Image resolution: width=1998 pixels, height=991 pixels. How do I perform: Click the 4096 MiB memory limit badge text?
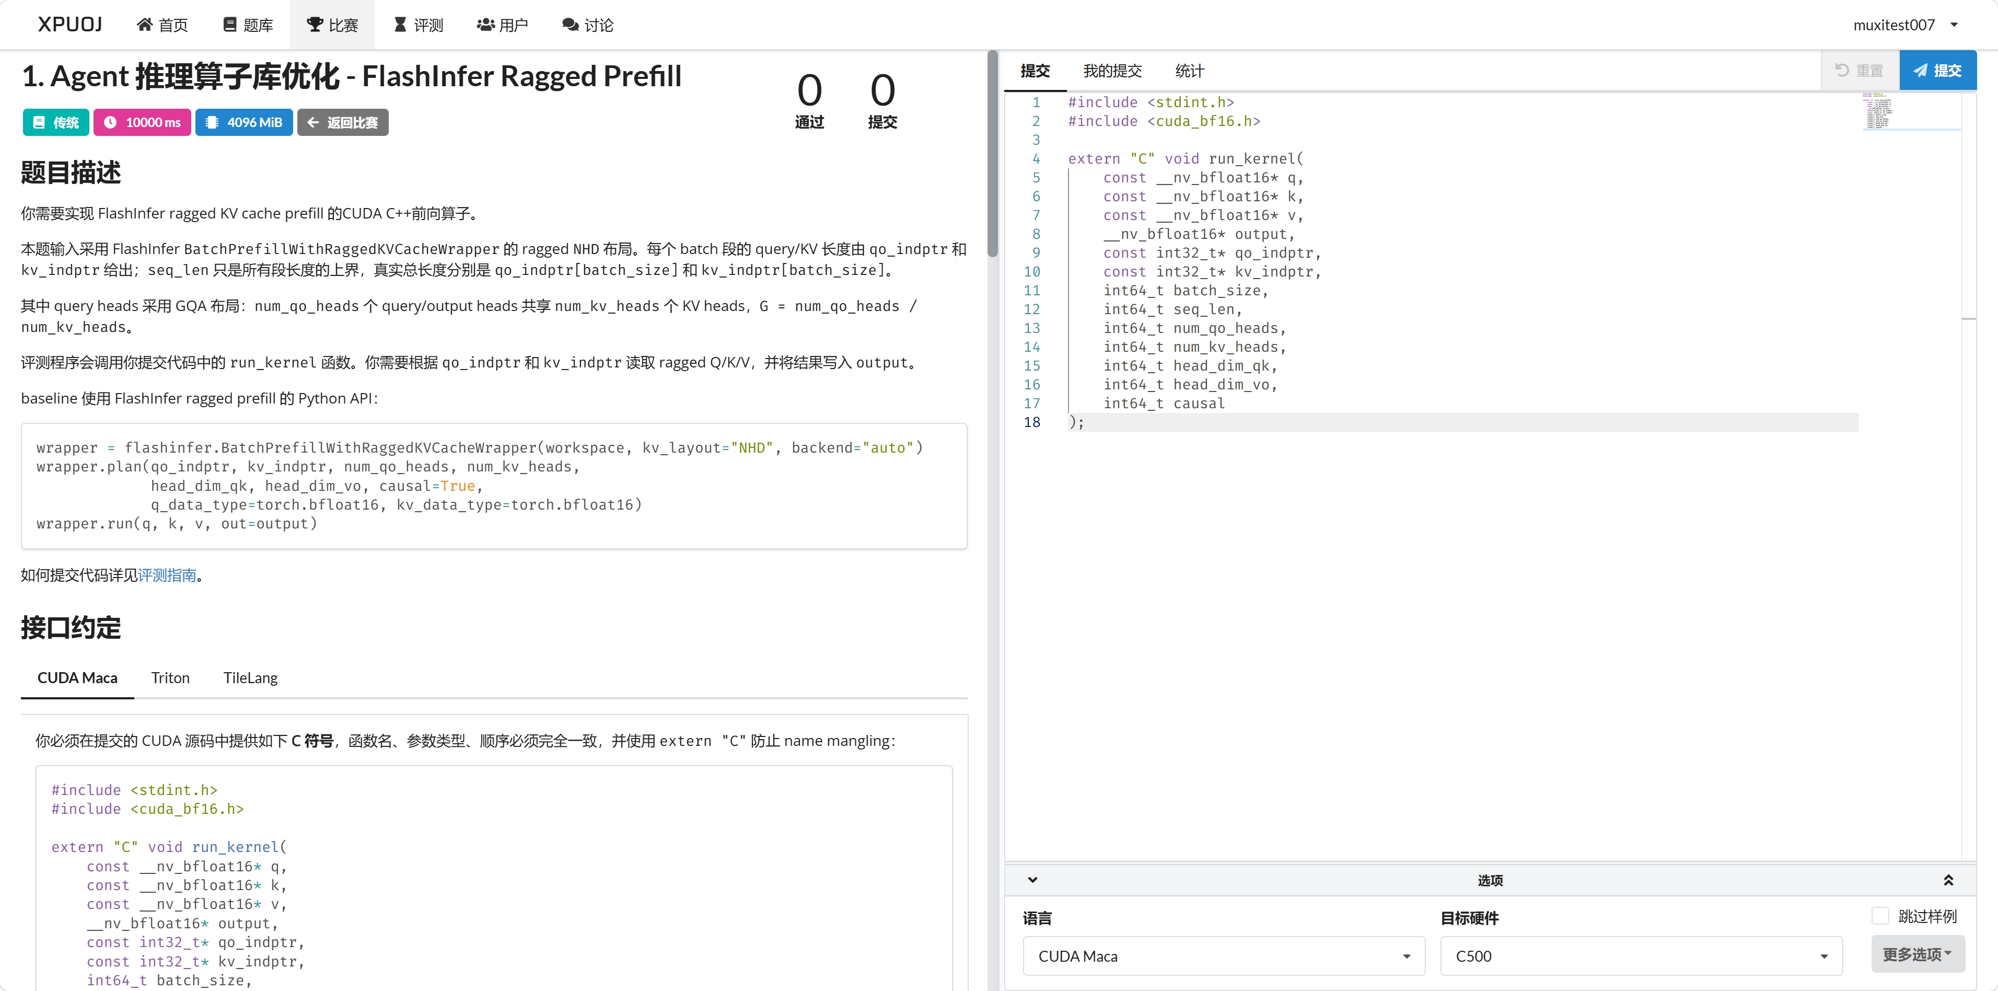(254, 122)
